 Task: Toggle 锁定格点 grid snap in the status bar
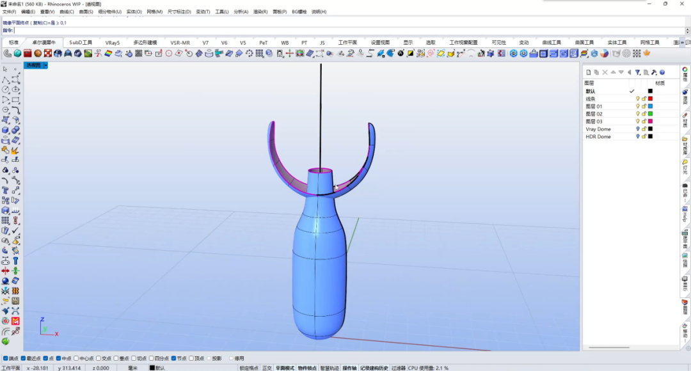pos(248,368)
